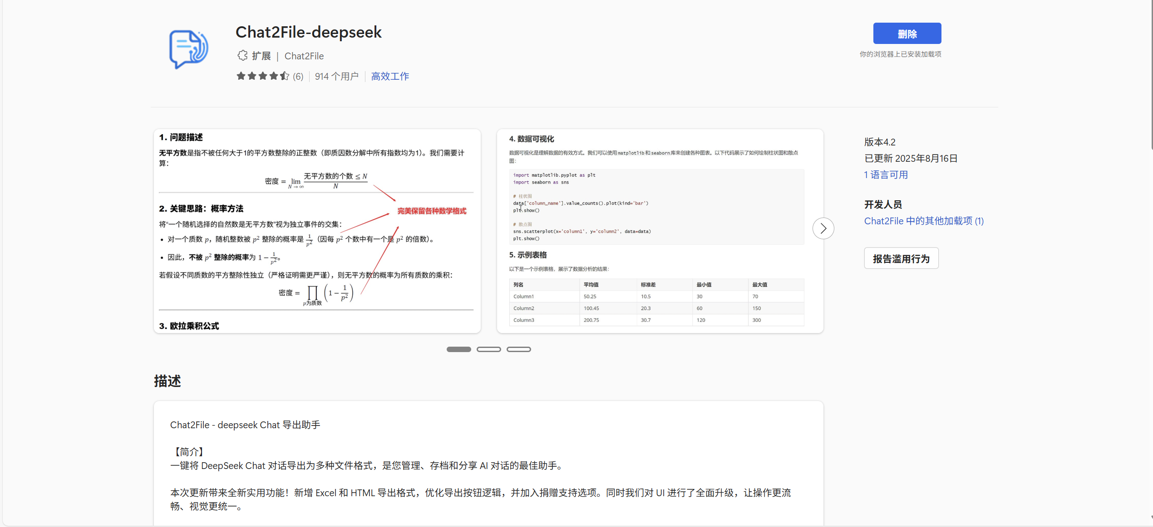1153x527 pixels.
Task: Click the puzzle-piece extension type icon
Action: click(242, 55)
